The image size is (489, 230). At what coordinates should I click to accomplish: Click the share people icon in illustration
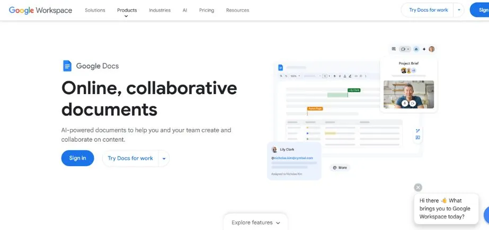(416, 49)
